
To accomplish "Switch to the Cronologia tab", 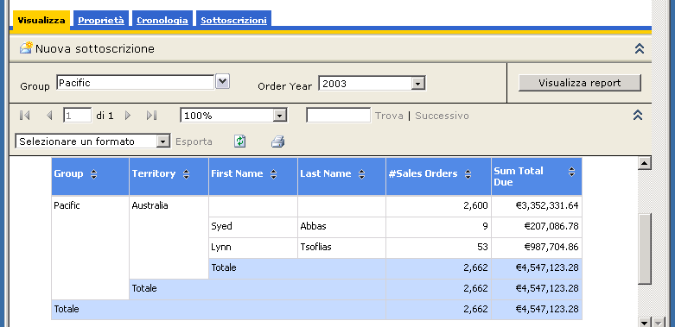I will coord(162,20).
